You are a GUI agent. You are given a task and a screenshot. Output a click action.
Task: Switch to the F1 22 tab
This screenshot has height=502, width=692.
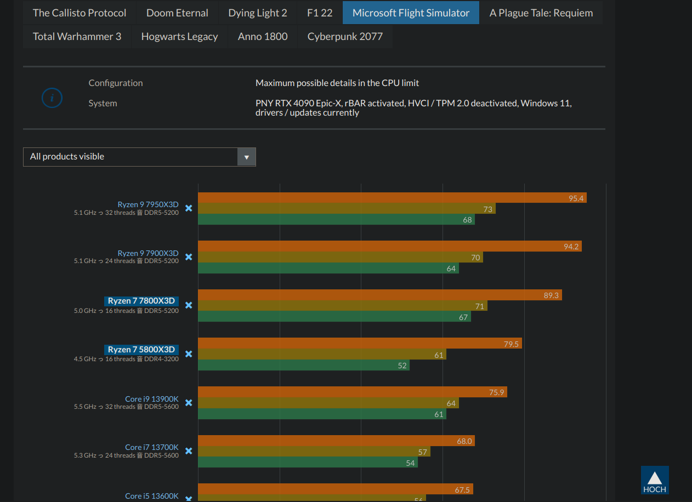(x=320, y=13)
